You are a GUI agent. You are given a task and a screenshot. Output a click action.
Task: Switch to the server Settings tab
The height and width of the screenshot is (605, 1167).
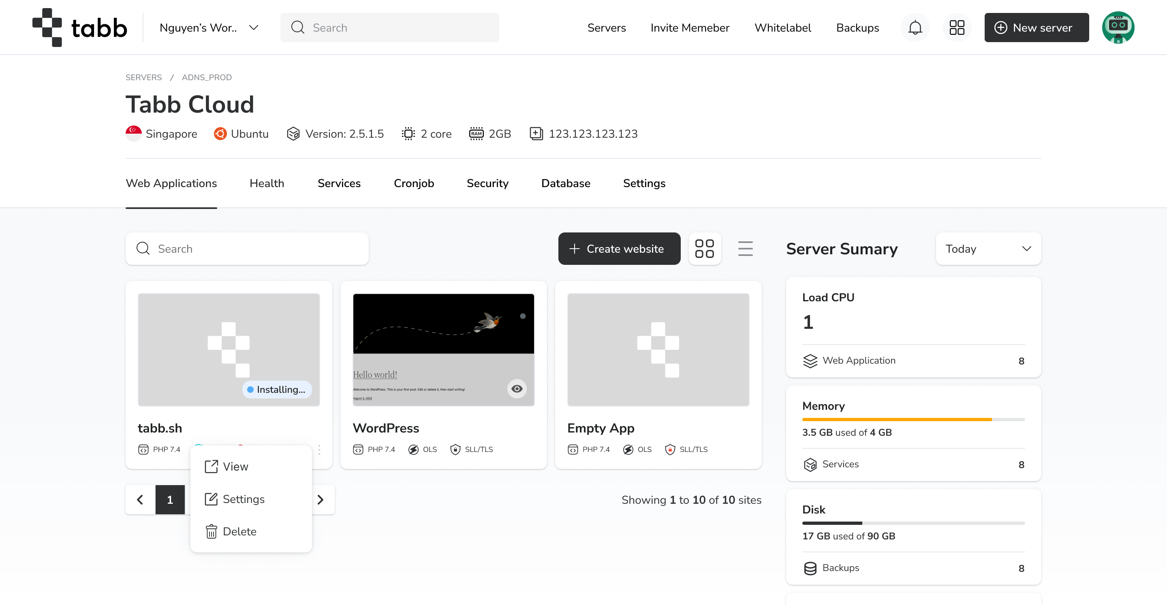pyautogui.click(x=644, y=183)
